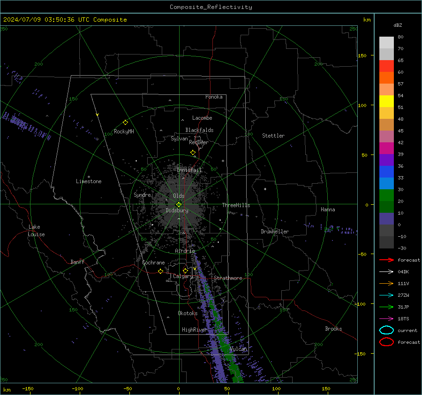
Task: Select the light gray 80-70 dBZ swatch
Action: [386, 43]
